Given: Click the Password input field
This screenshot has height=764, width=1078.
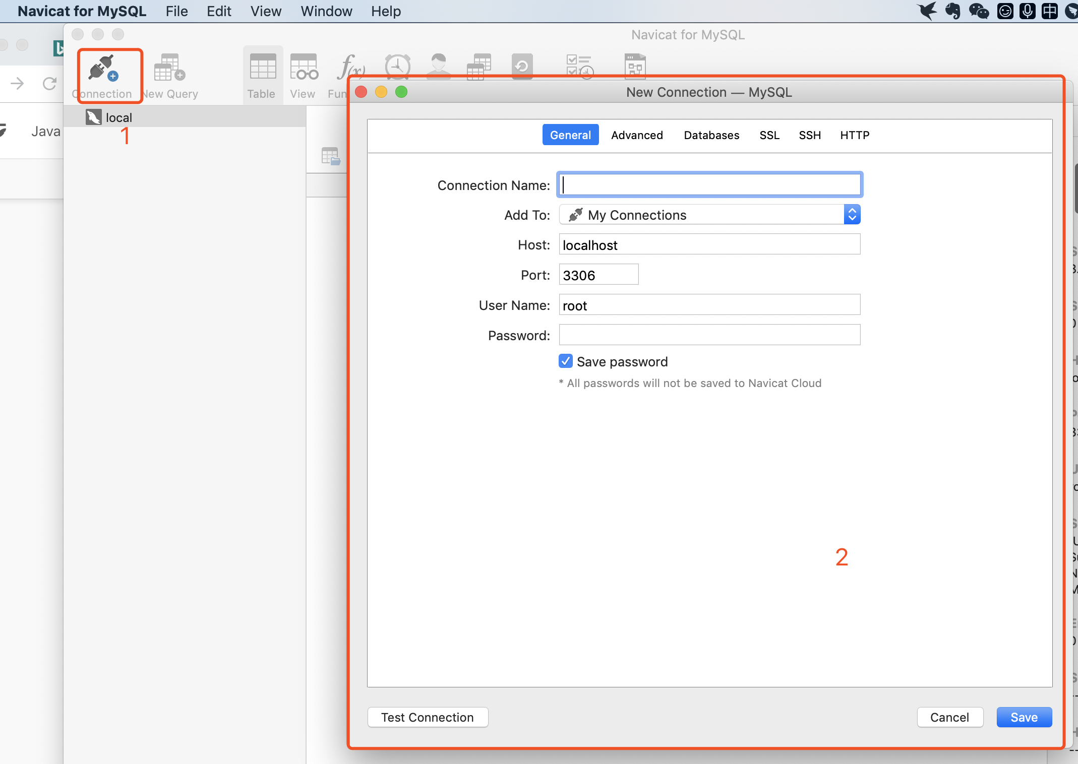Looking at the screenshot, I should pos(709,335).
